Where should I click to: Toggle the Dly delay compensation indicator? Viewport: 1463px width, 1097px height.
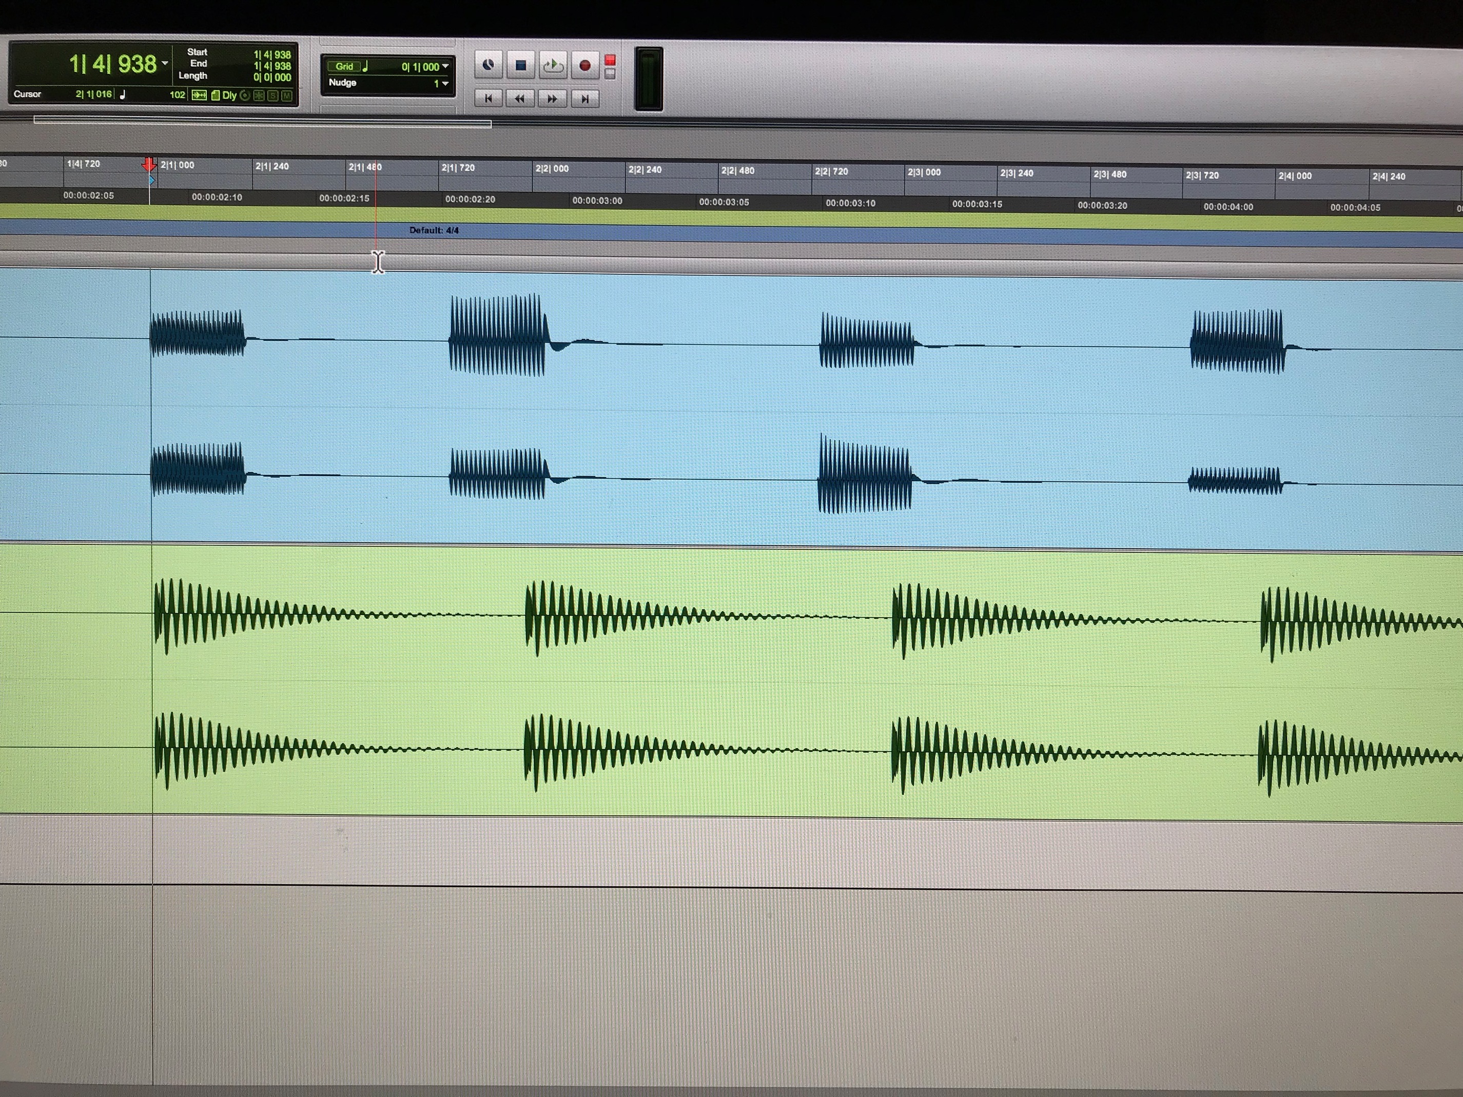pos(229,95)
